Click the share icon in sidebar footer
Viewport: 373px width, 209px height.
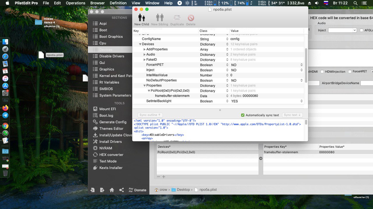click(x=122, y=190)
